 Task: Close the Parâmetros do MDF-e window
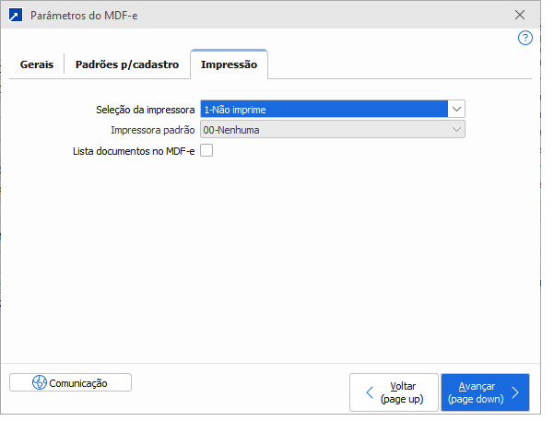point(521,16)
